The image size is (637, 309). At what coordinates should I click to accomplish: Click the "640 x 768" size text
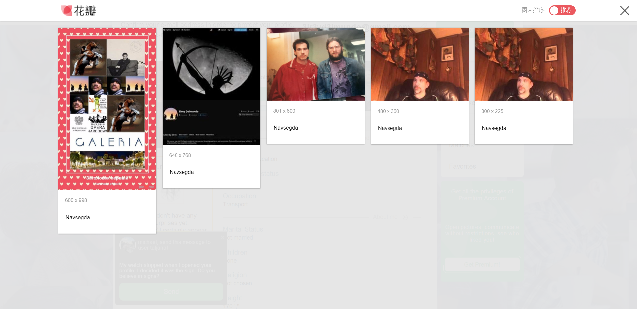pos(180,155)
